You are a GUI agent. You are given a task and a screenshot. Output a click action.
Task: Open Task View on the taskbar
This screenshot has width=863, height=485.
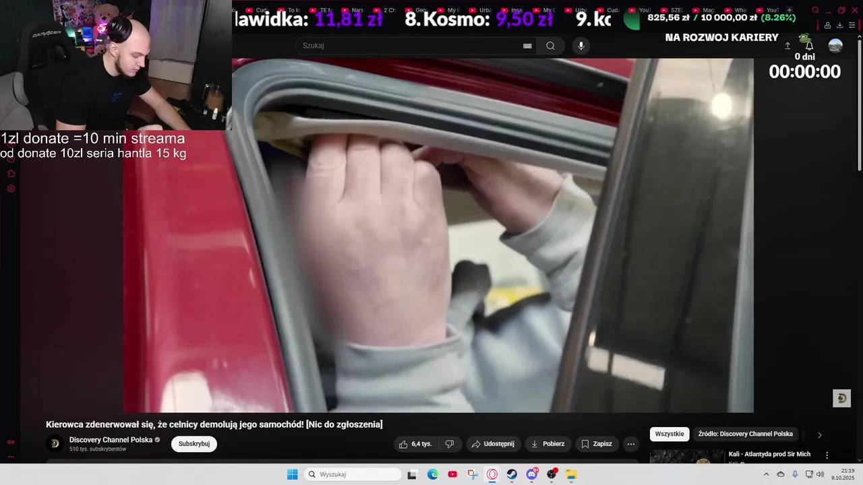click(x=412, y=474)
